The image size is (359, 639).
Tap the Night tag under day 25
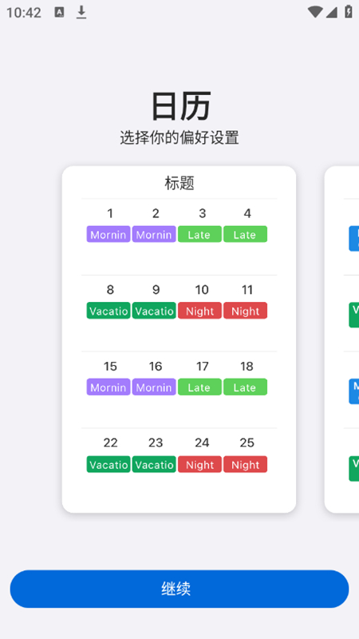click(x=245, y=464)
